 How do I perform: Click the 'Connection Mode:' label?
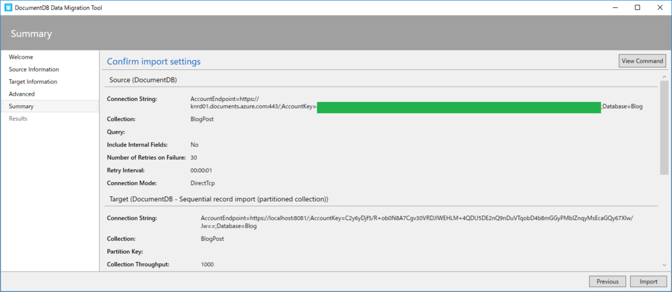[x=131, y=183]
